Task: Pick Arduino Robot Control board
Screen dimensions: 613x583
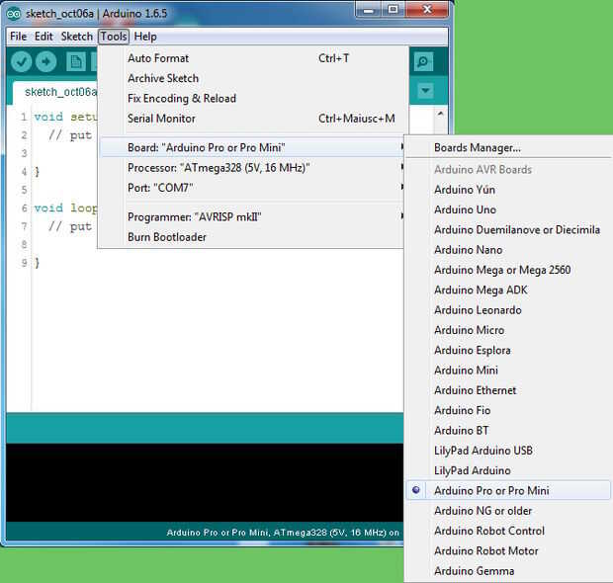Action: [x=508, y=531]
